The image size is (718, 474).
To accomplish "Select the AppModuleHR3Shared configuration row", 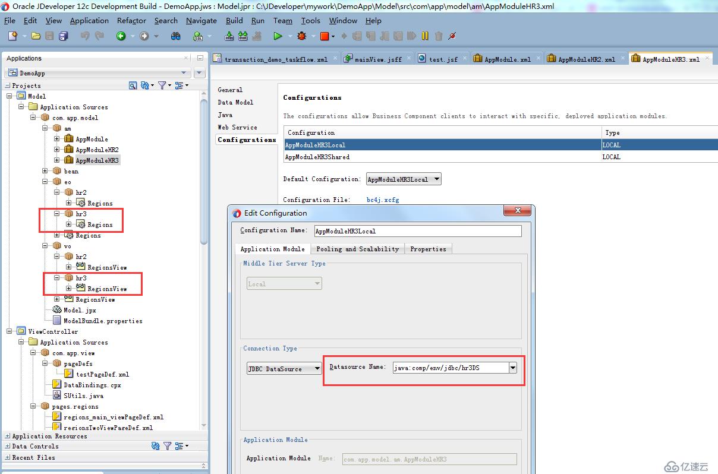I will point(500,157).
